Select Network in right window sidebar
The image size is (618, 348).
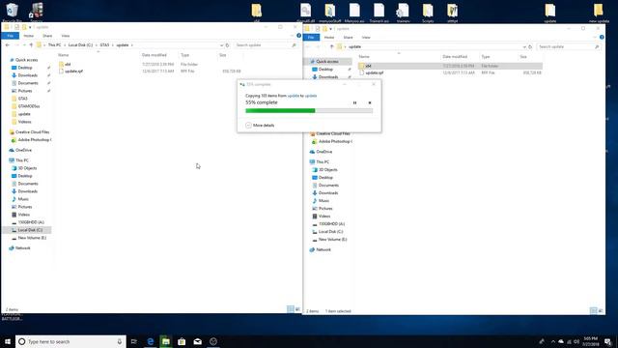tap(323, 249)
